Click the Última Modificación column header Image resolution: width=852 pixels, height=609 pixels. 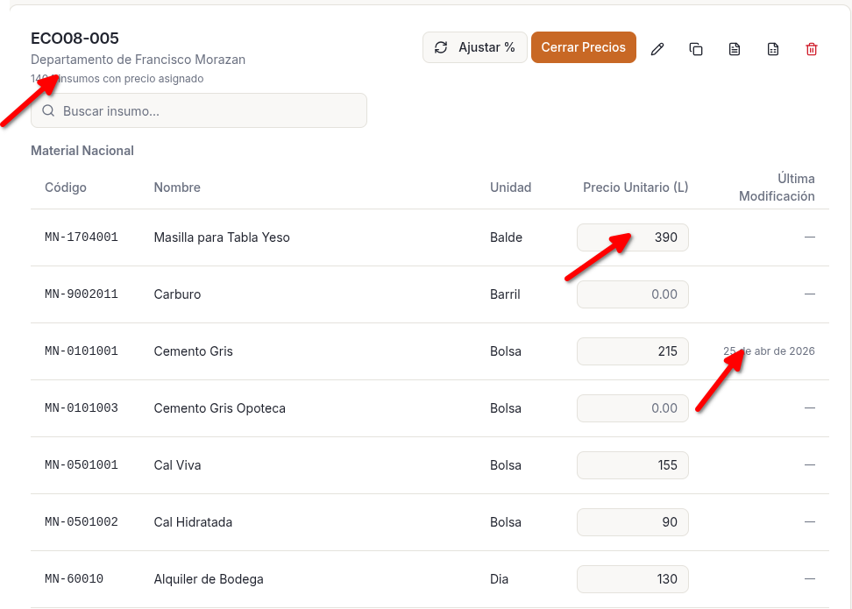[x=777, y=188]
